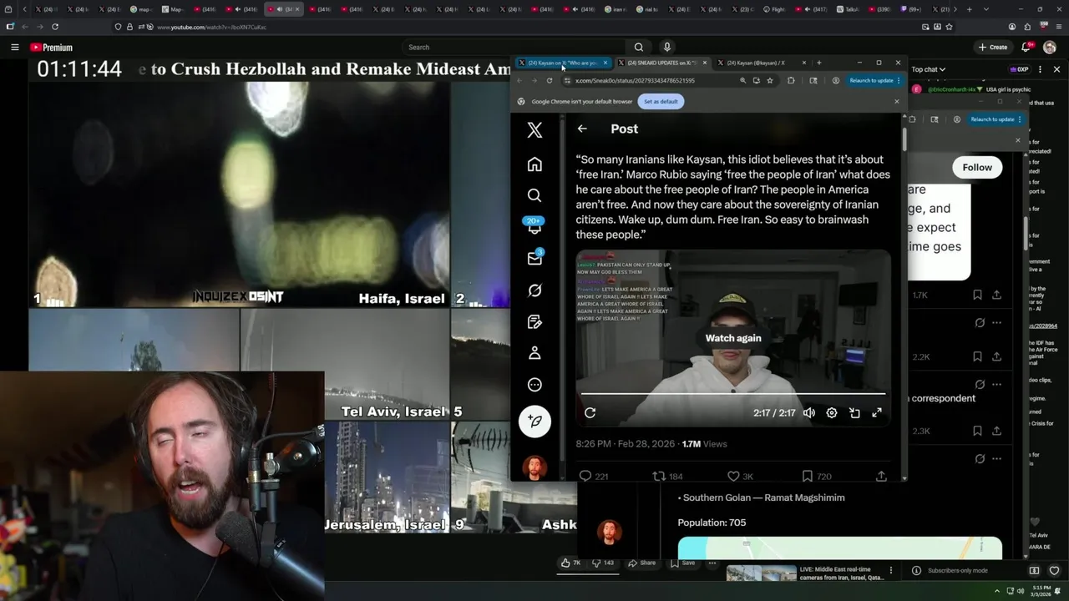Open X account avatar in sidebar bottom

pyautogui.click(x=534, y=467)
